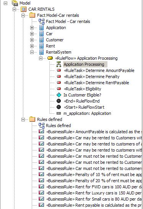143x209 pixels.
Task: Select RuleTask Determine AmountPayable item
Action: (99, 70)
